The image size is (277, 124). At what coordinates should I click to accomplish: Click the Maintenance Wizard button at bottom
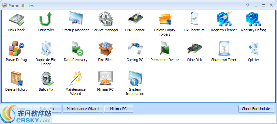pyautogui.click(x=83, y=109)
